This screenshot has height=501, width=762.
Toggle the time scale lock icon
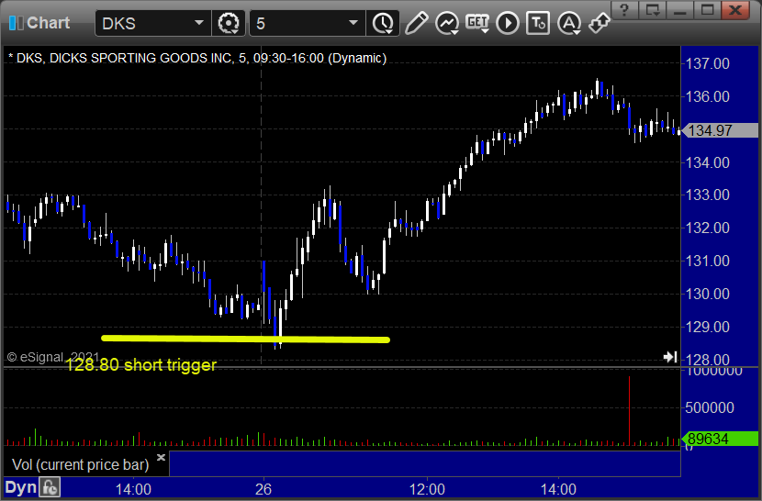[50, 487]
